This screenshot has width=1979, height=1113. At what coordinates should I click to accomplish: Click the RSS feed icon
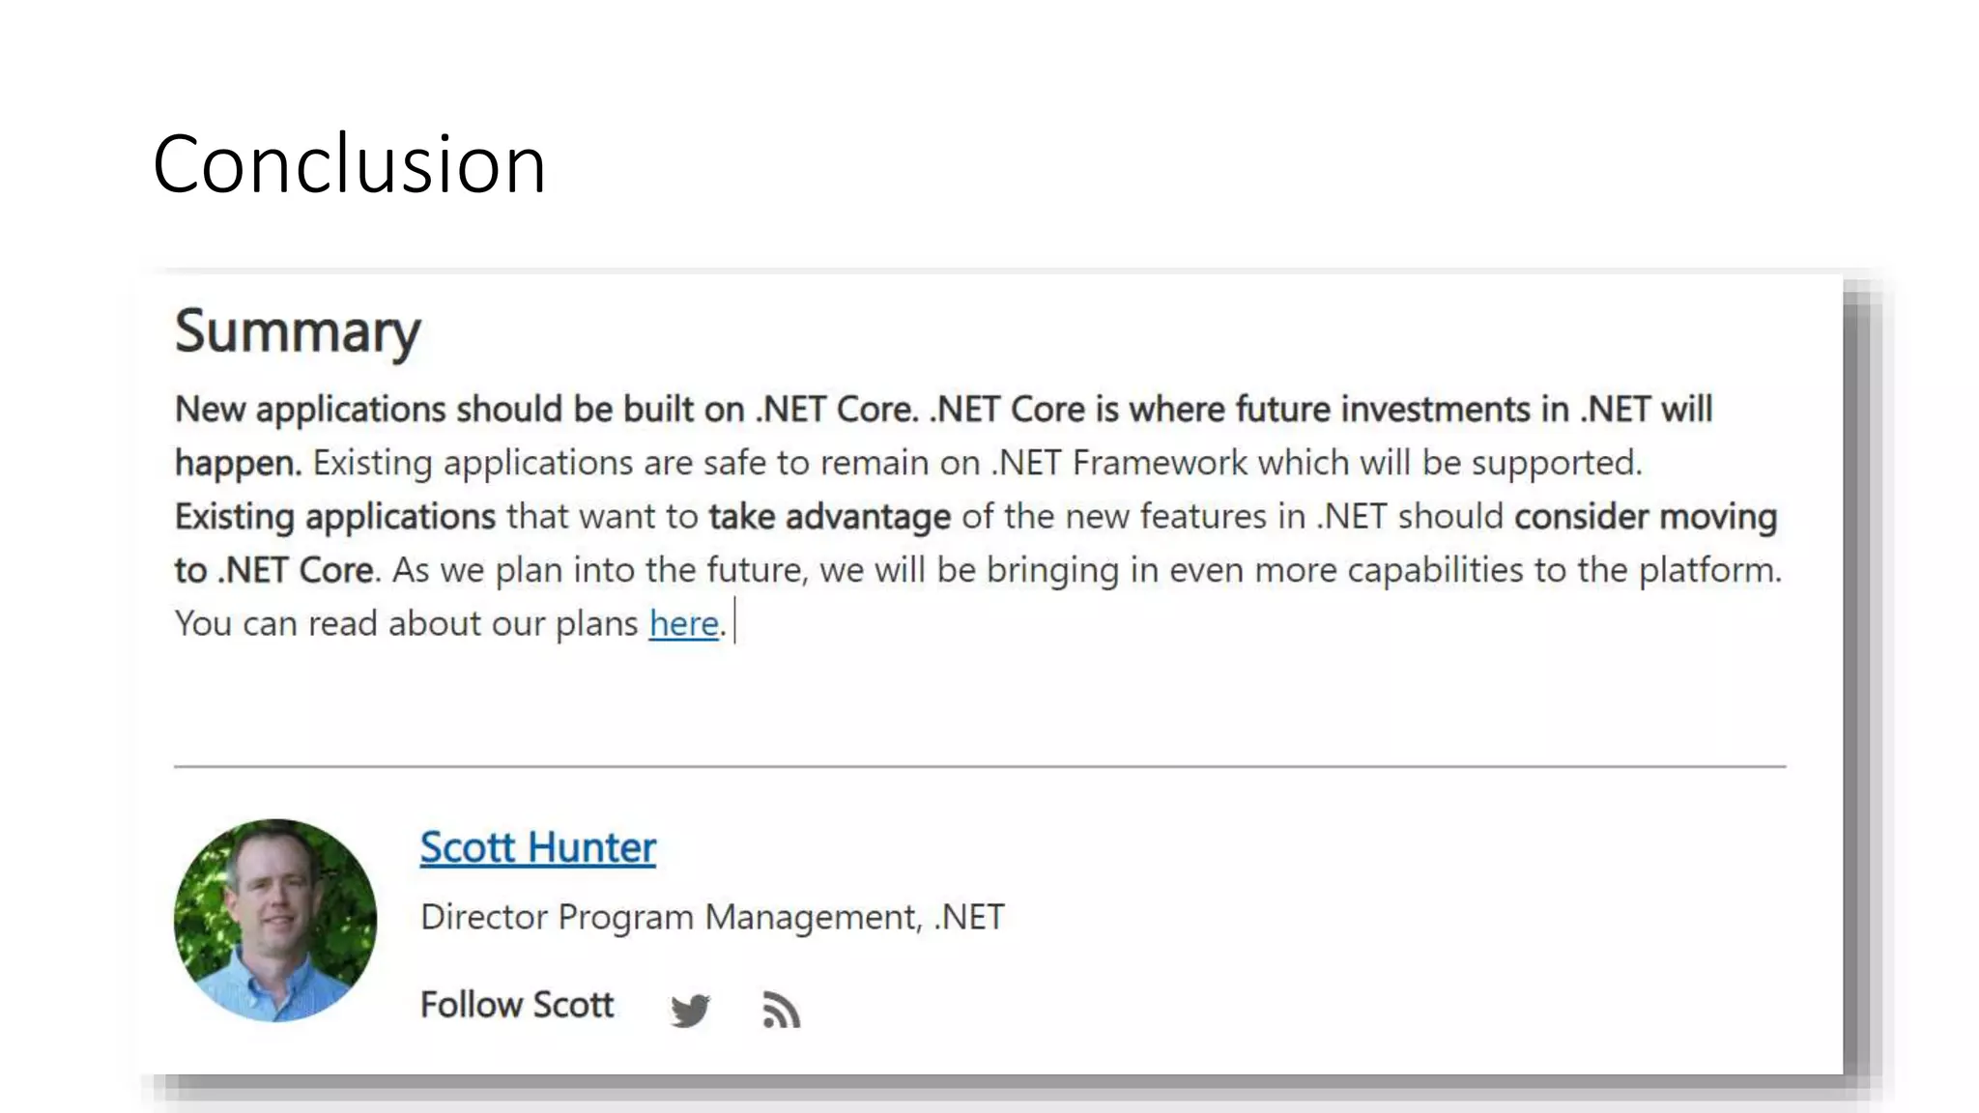click(x=781, y=1010)
